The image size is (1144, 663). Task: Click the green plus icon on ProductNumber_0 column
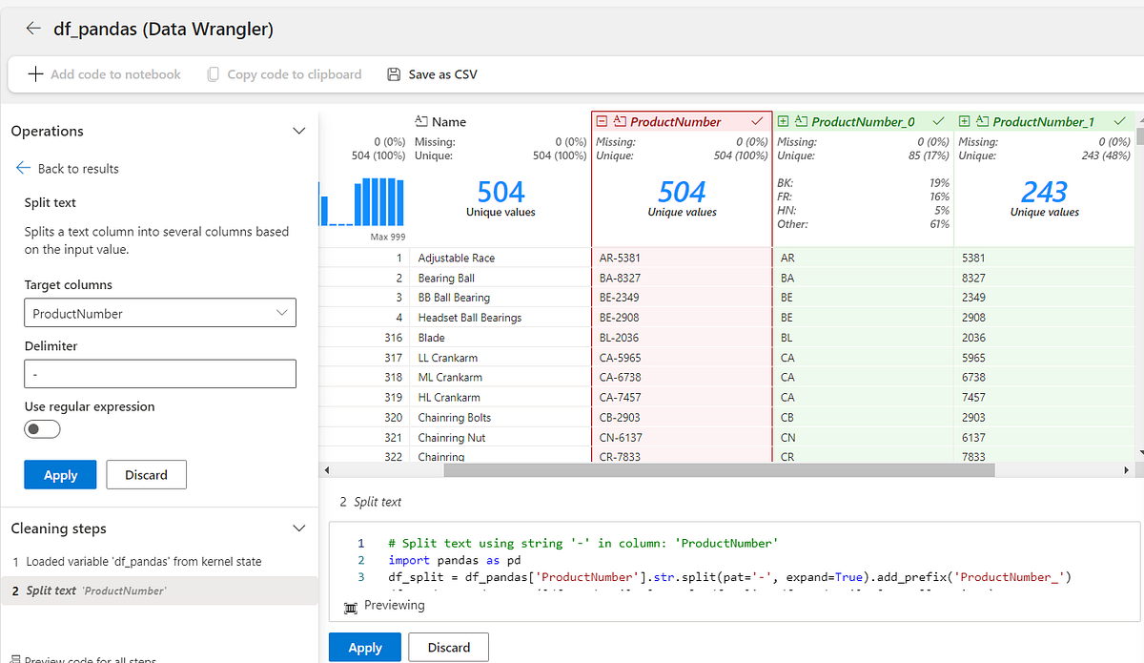point(784,122)
